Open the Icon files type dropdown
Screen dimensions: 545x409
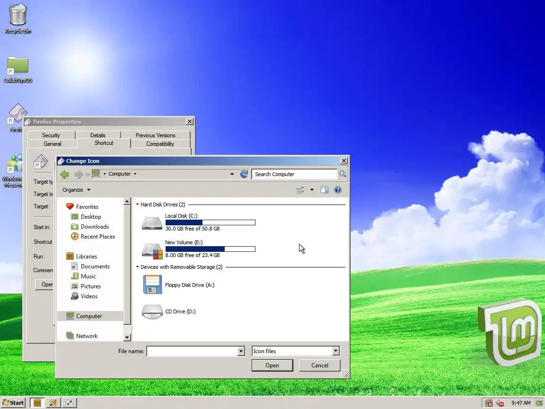[335, 351]
